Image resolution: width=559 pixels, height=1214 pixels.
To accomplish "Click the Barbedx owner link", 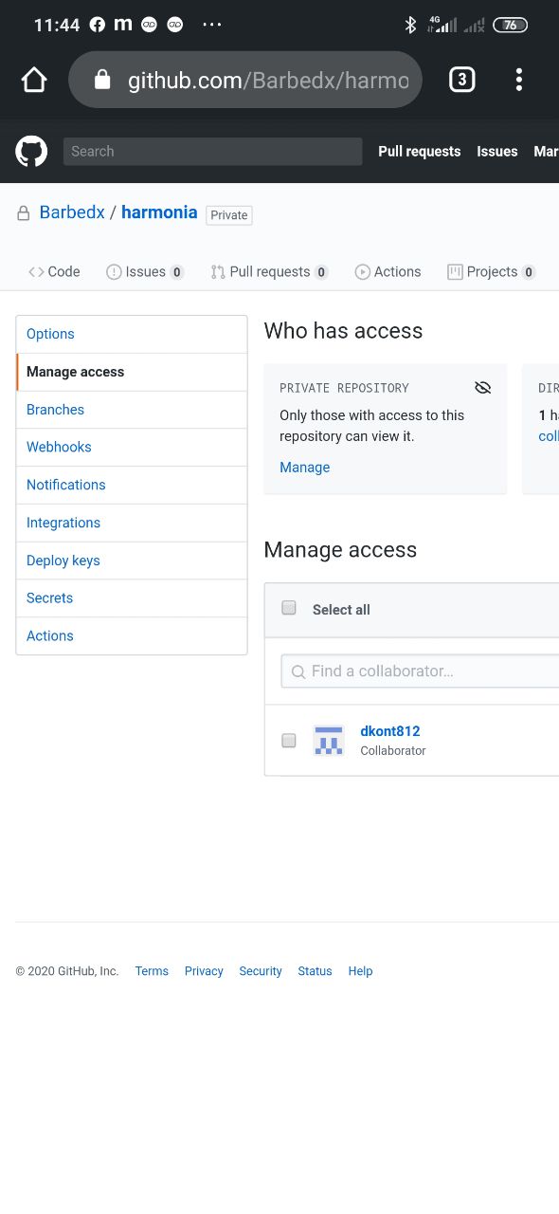I will (x=72, y=212).
